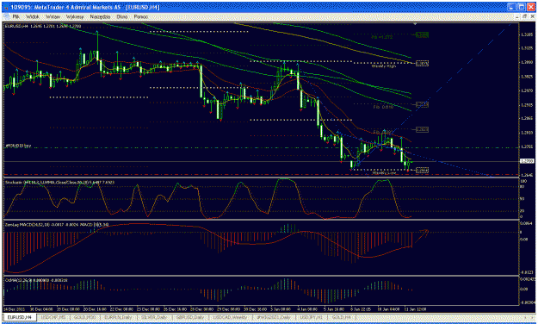Switch to the EURPLN,Daily chart tab
This screenshot has height=324, width=538.
pyautogui.click(x=118, y=317)
